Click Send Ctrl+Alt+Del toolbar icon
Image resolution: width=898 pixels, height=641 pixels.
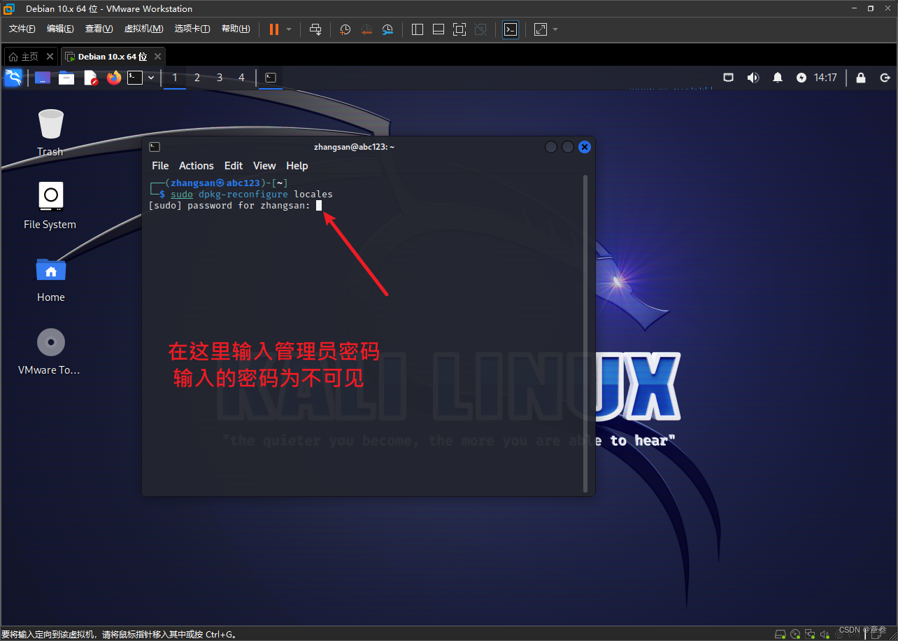[x=315, y=29]
